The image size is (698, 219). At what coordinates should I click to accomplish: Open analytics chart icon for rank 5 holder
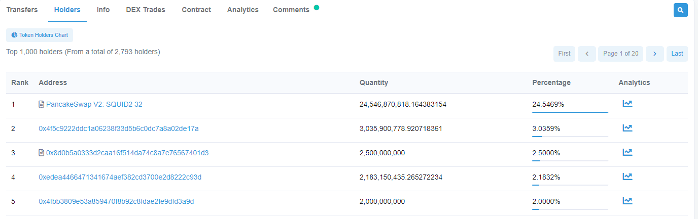(627, 201)
